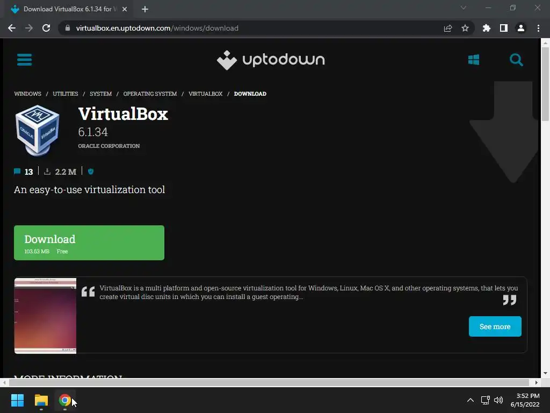Click the ORACLE CORPORATION developer link
The image size is (550, 413).
(x=108, y=146)
